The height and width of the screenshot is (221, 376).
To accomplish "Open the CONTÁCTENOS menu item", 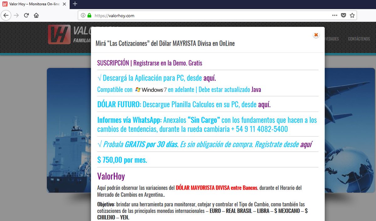I will (359, 39).
